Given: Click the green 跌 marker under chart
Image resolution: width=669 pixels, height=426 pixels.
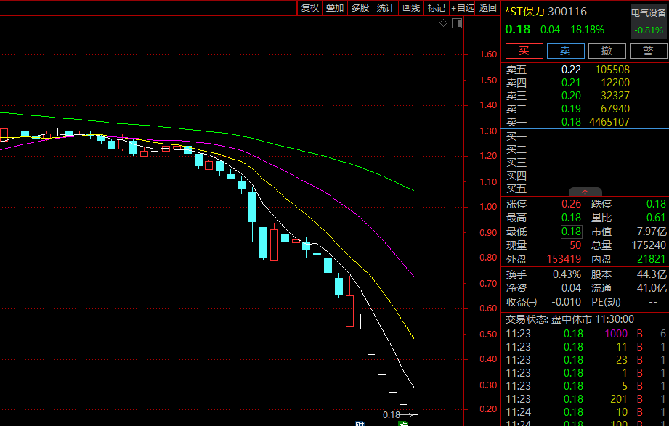Looking at the screenshot, I should (403, 422).
